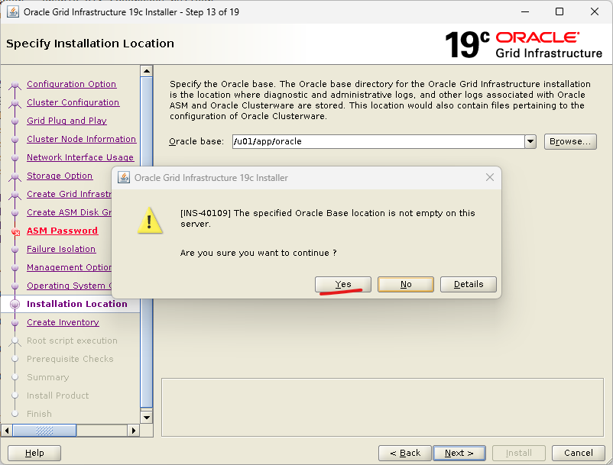
Task: Proceed with the Next button
Action: [459, 453]
